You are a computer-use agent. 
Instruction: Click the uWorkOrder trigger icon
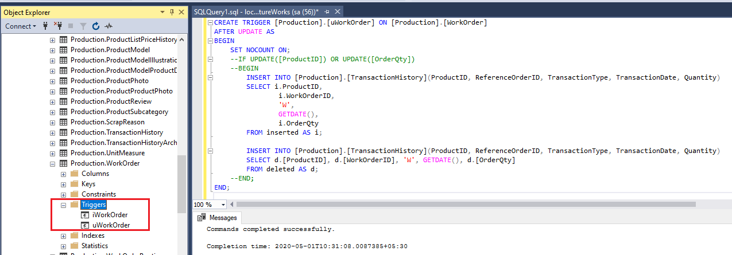click(x=86, y=225)
